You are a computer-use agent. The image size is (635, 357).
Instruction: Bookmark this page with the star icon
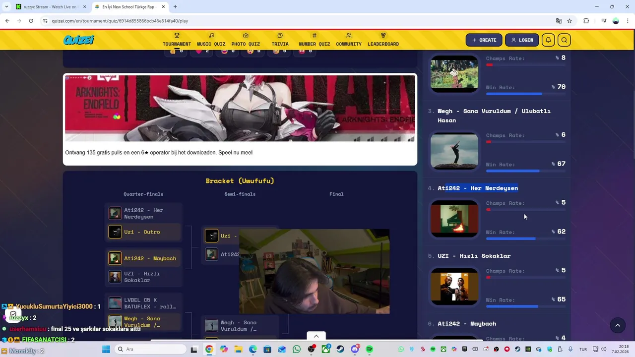point(570,21)
